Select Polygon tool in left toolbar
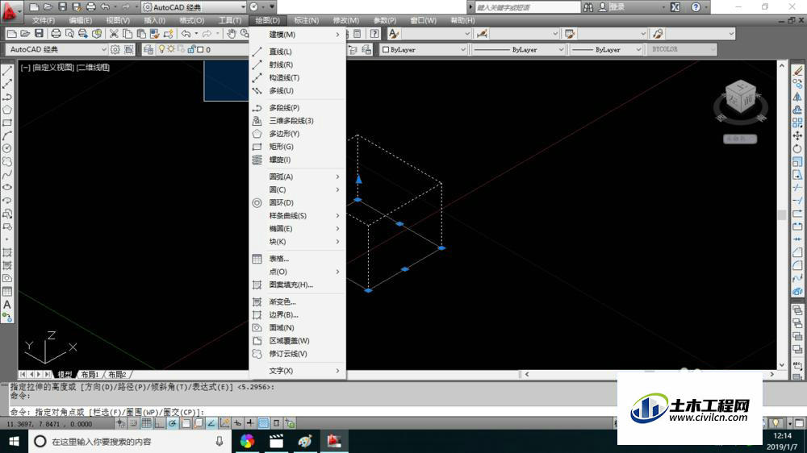The width and height of the screenshot is (807, 453). point(7,110)
